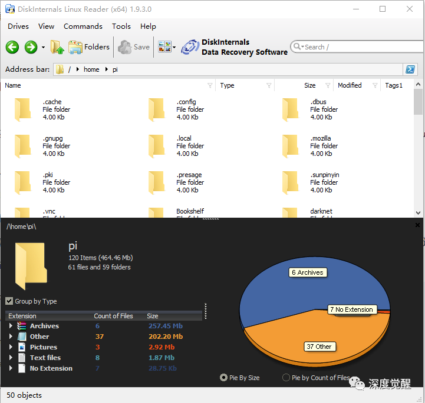Image resolution: width=425 pixels, height=403 pixels.
Task: Sort by the Type column header
Action: [x=227, y=85]
